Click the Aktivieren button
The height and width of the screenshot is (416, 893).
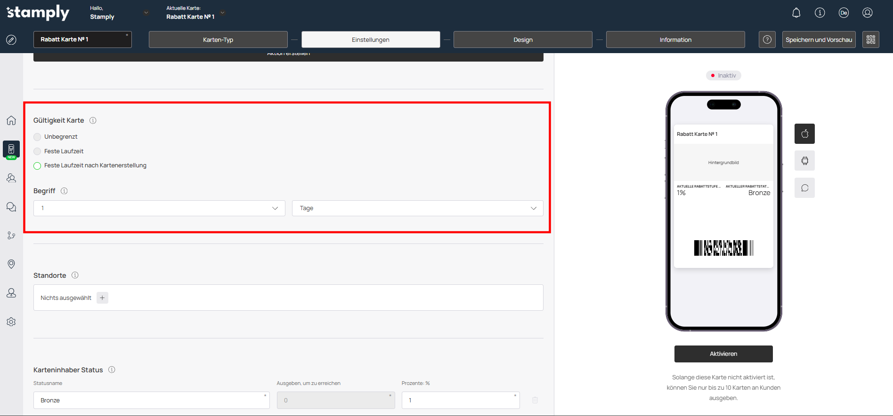(723, 354)
